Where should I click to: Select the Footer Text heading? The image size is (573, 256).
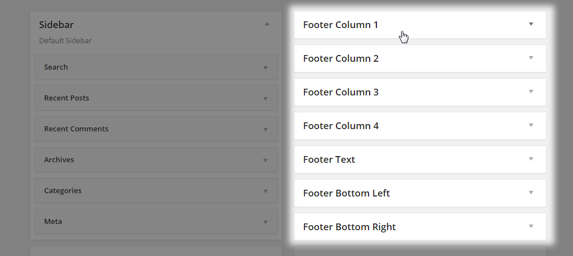329,159
